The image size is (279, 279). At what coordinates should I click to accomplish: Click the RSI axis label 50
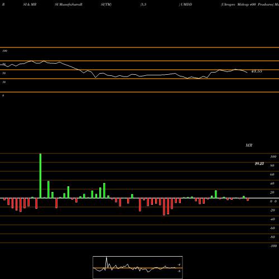(x=4, y=73)
